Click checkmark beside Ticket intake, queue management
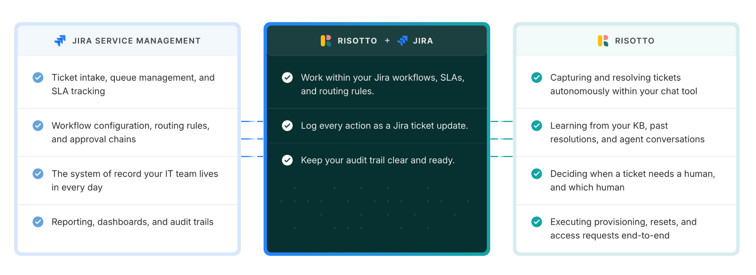 [x=38, y=77]
